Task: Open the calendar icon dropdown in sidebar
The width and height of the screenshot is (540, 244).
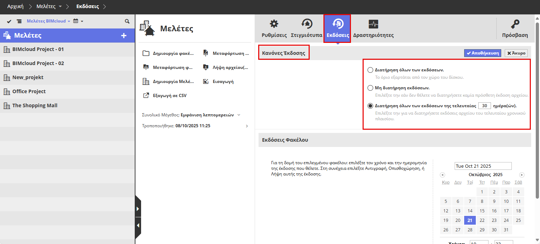Action: point(78,21)
